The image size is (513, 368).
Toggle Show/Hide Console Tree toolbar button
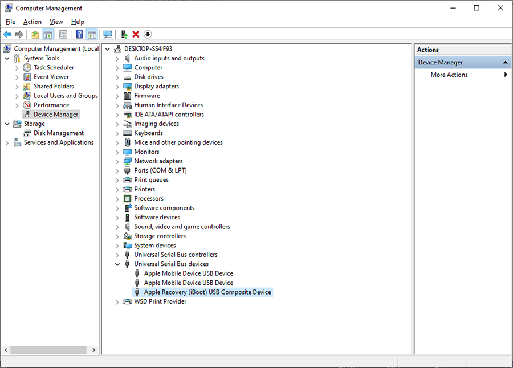pyautogui.click(x=48, y=35)
